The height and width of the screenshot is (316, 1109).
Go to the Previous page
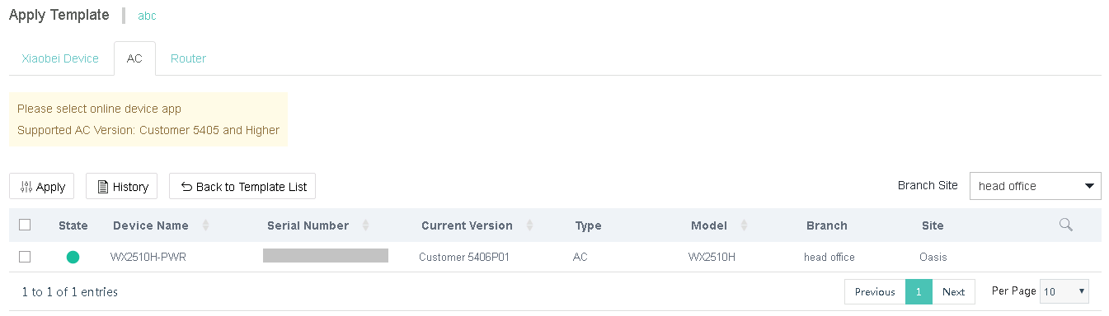pyautogui.click(x=875, y=291)
